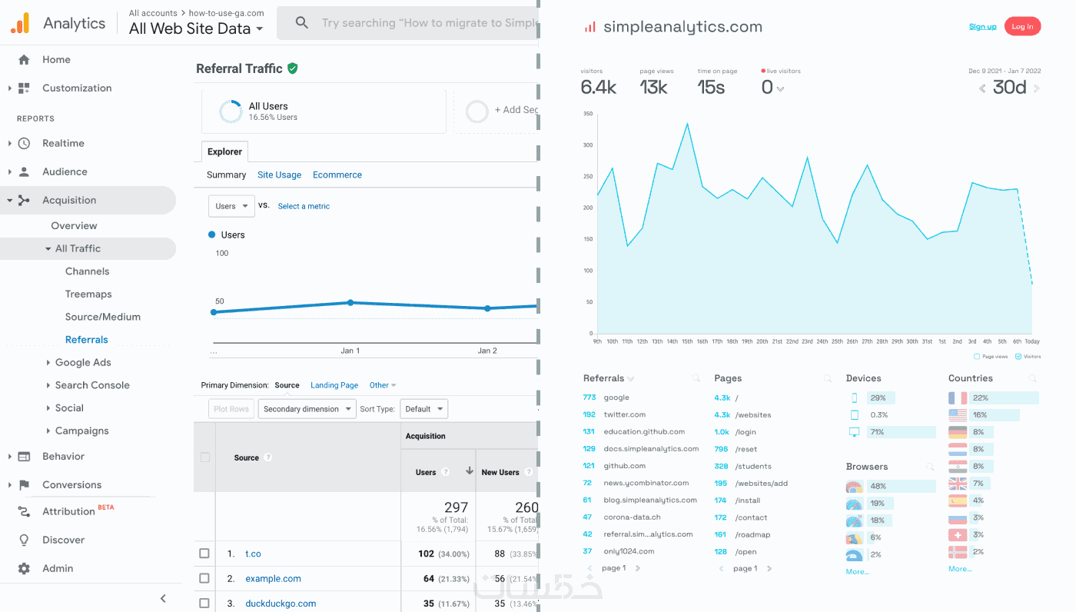This screenshot has height=612, width=1076.
Task: Click search magnifier icon in top bar
Action: click(x=302, y=23)
